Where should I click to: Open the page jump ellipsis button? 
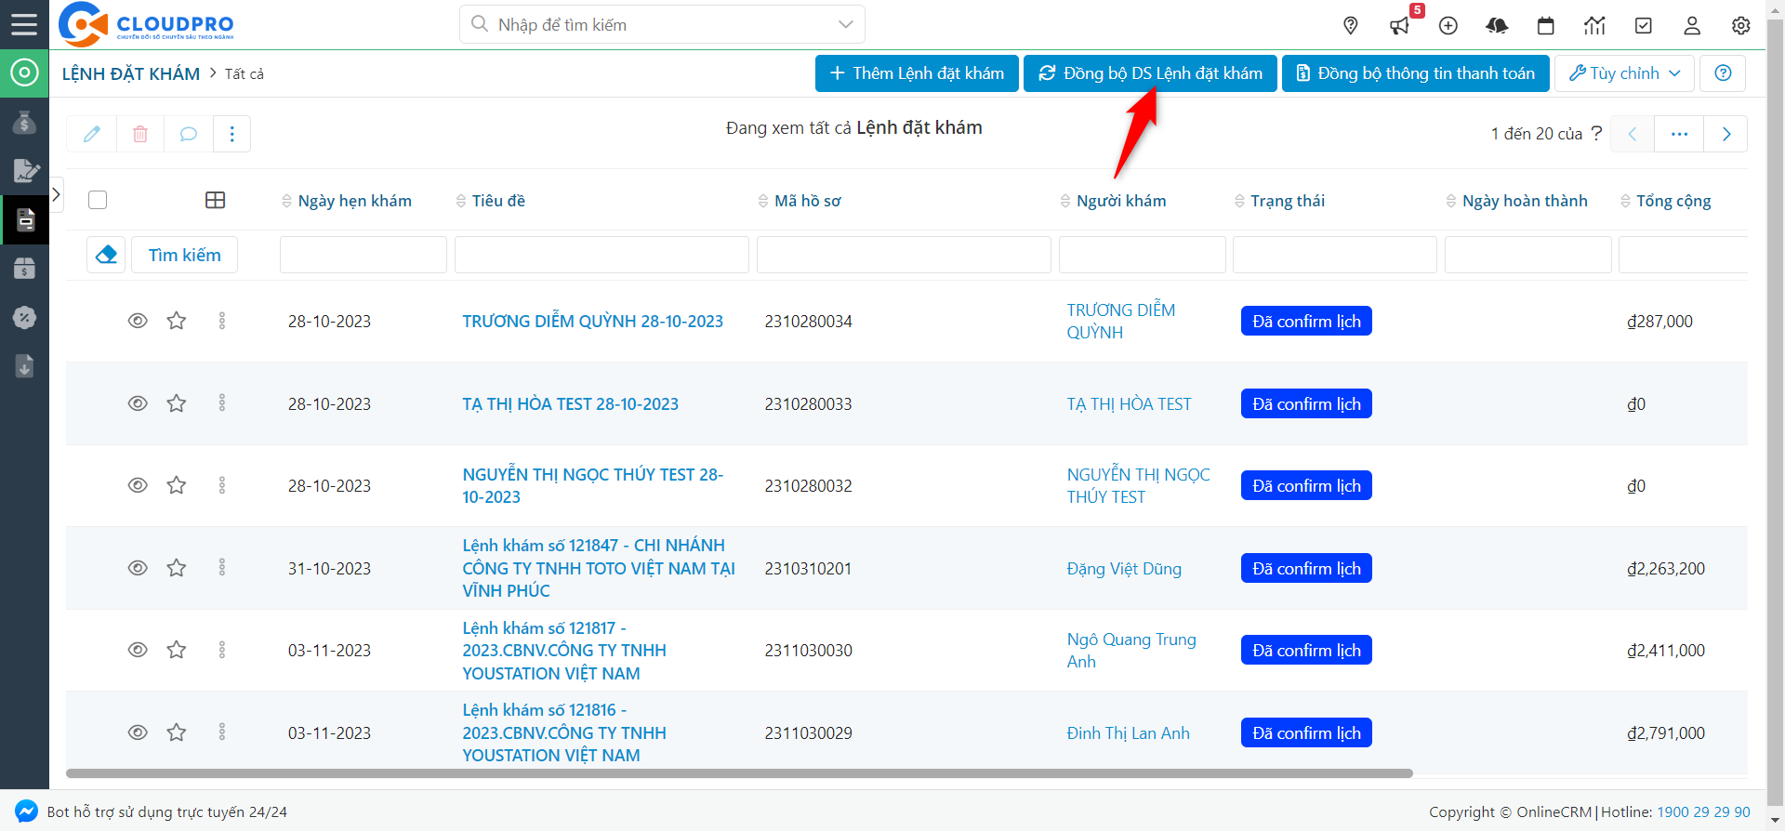1679,134
